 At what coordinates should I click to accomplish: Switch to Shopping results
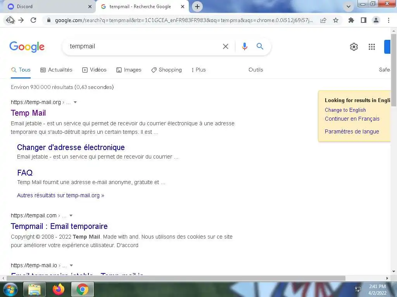click(166, 70)
